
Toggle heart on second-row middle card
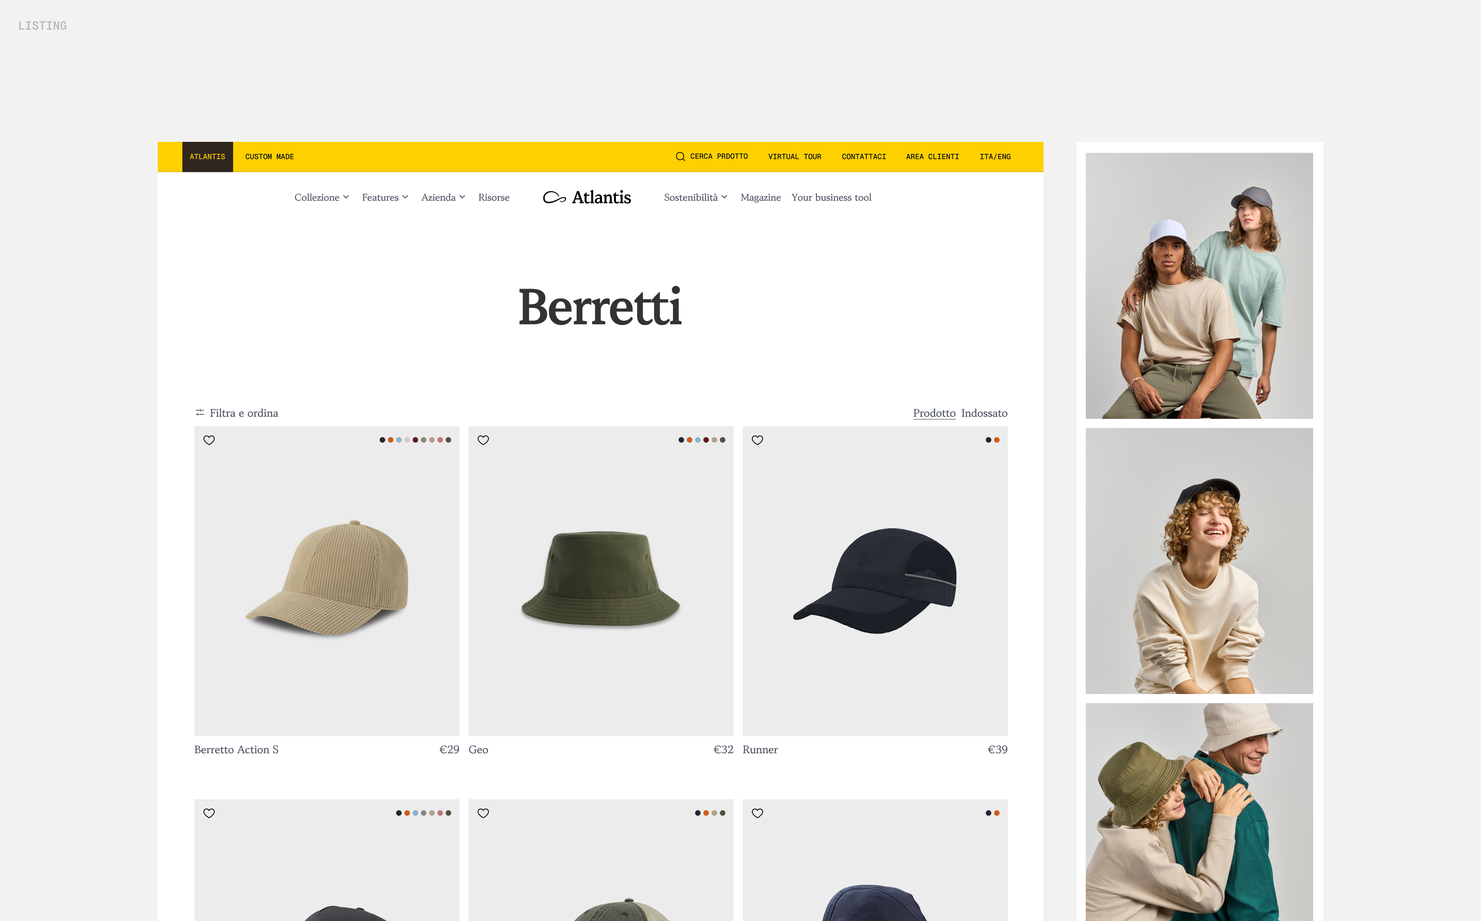click(483, 813)
